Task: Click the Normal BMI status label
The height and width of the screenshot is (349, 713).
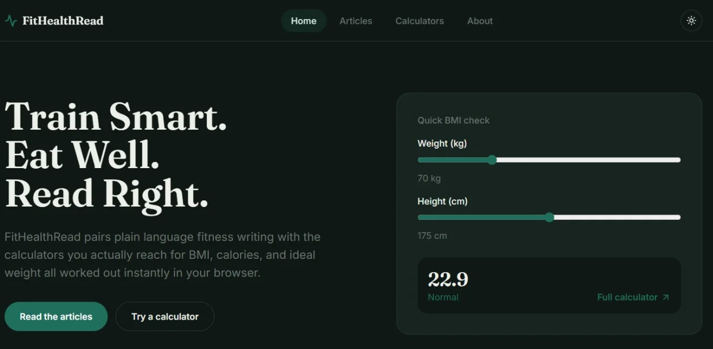Action: click(443, 297)
